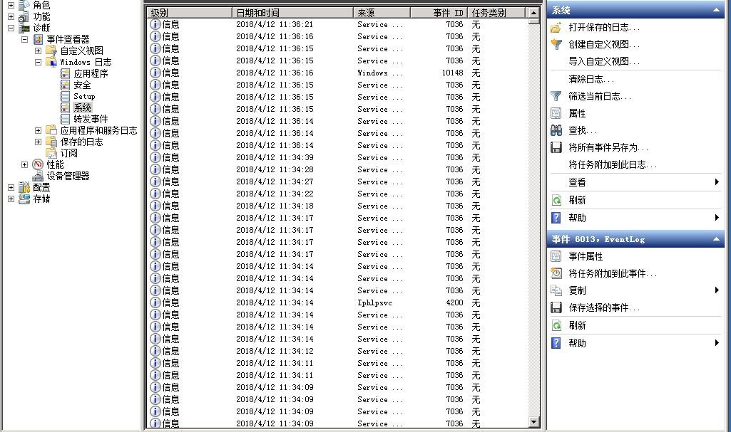Click the Setup log icon

pyautogui.click(x=66, y=96)
